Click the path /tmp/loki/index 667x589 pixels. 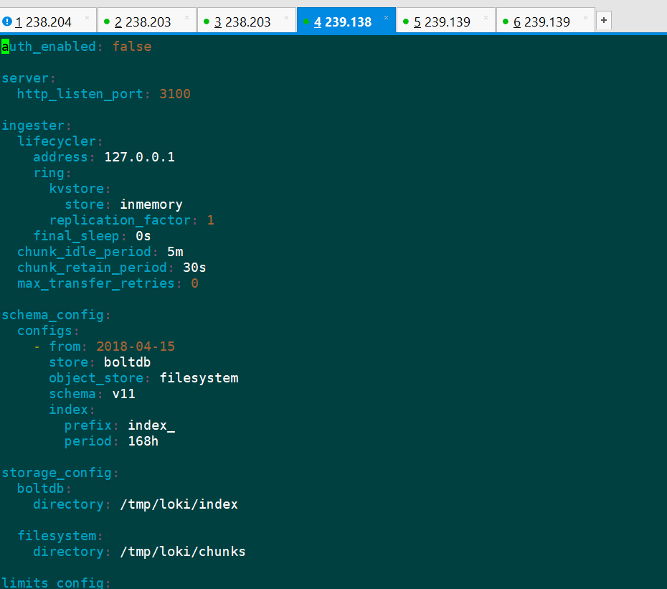179,504
